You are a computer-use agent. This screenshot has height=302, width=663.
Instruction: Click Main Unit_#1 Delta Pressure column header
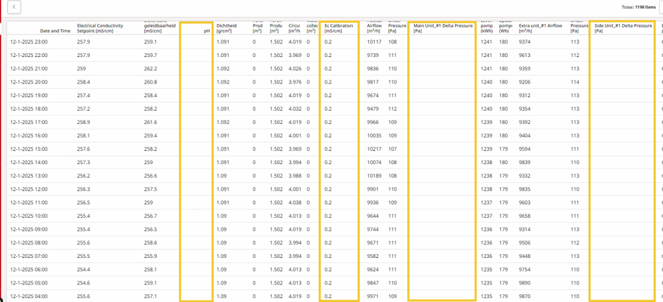pos(443,29)
